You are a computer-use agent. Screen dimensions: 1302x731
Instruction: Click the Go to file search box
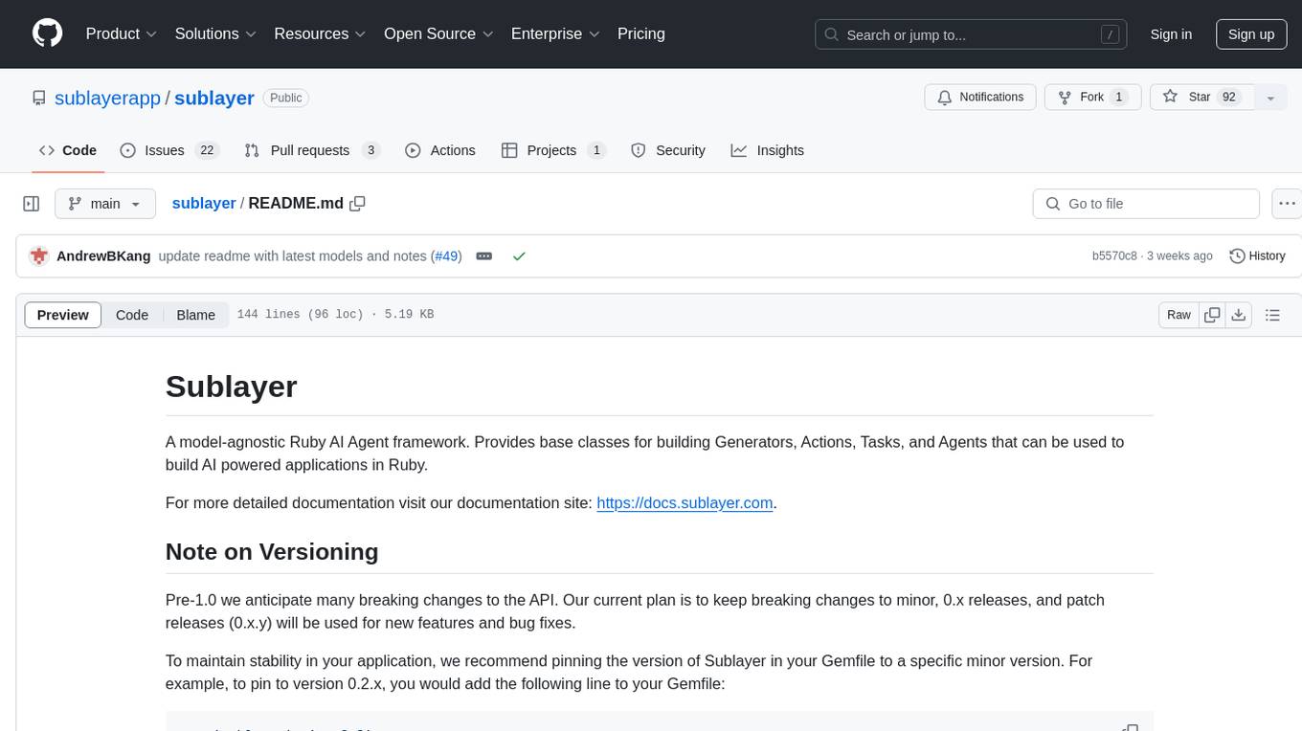click(x=1146, y=204)
